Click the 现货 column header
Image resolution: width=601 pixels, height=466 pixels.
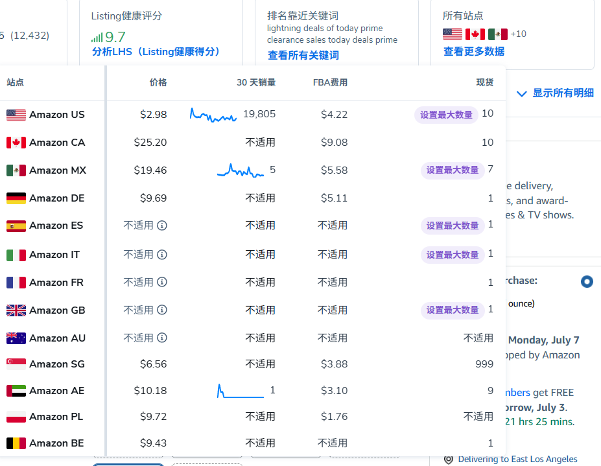(485, 82)
